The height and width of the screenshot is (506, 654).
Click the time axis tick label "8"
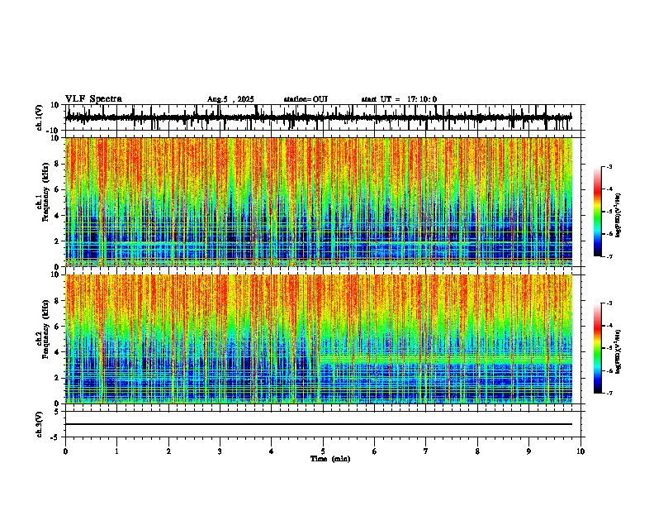pos(477,451)
